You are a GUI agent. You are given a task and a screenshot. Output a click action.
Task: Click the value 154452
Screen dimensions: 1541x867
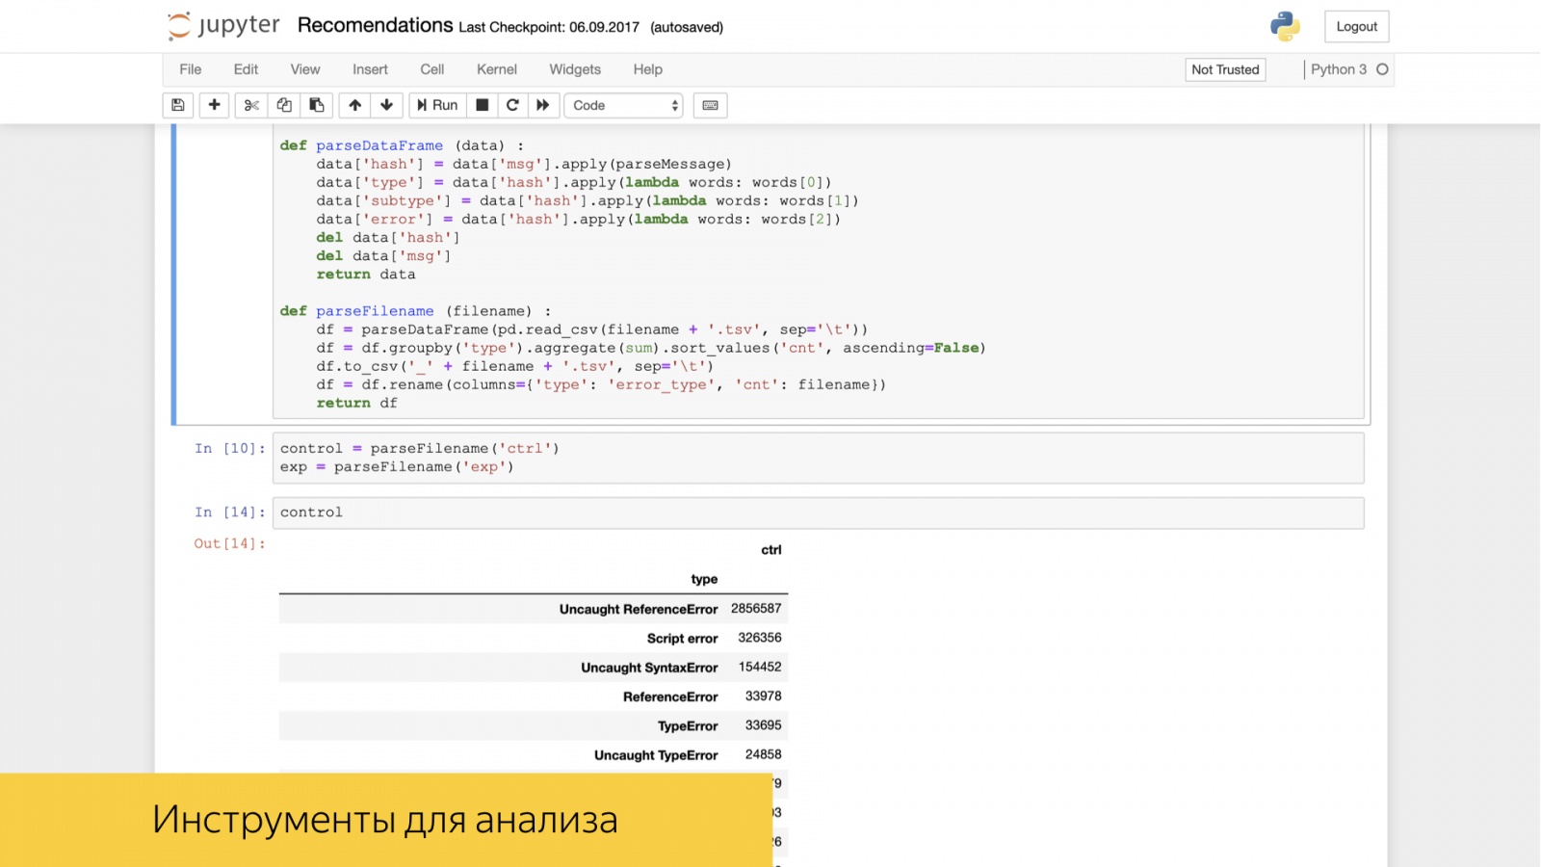(760, 667)
